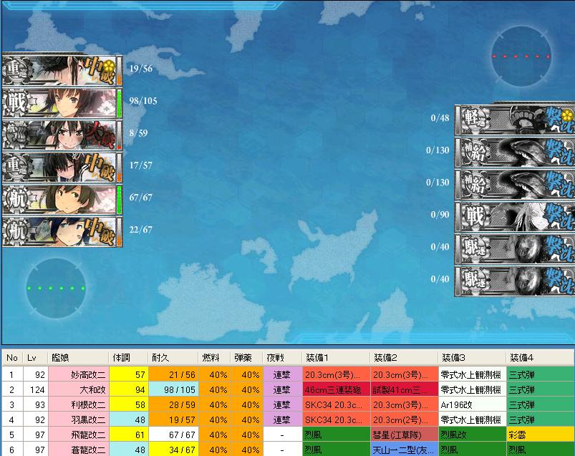Click the 耐久 column header
This screenshot has height=456, width=575.
tap(171, 357)
